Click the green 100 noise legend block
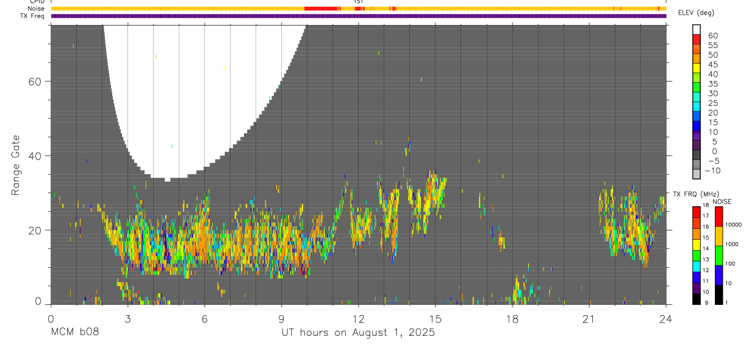The height and width of the screenshot is (345, 749). (x=720, y=256)
